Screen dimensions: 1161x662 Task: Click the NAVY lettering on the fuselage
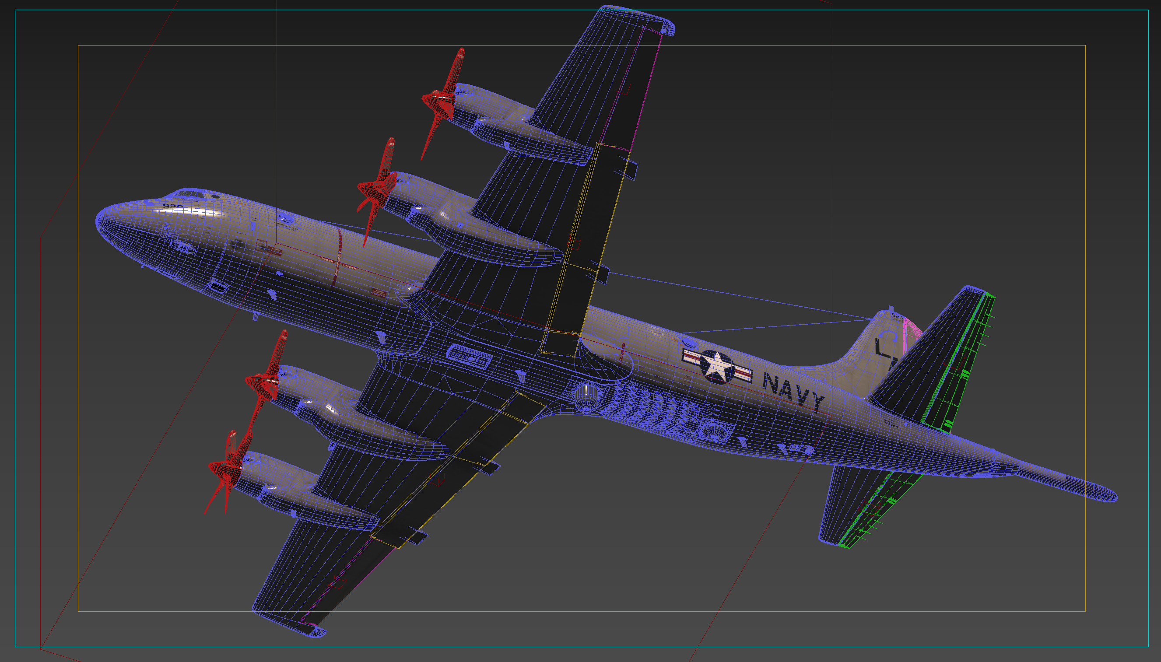[x=793, y=392]
